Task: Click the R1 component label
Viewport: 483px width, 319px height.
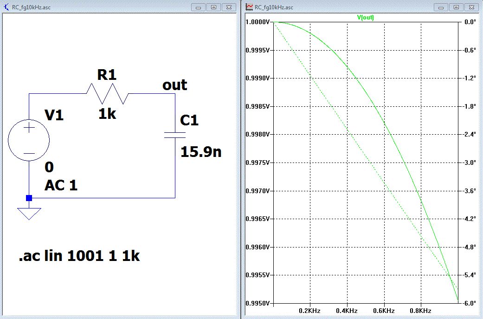Action: (107, 75)
